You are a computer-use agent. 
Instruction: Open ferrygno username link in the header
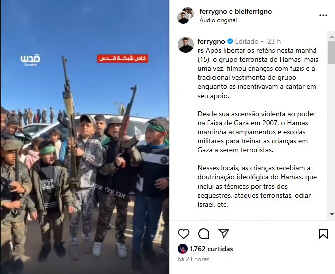212,11
